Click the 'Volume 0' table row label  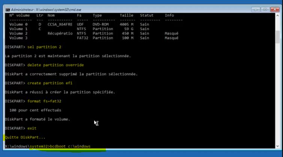point(18,24)
